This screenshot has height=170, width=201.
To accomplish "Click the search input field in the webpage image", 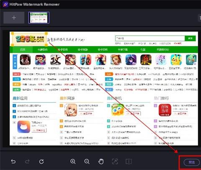I will pos(150,38).
